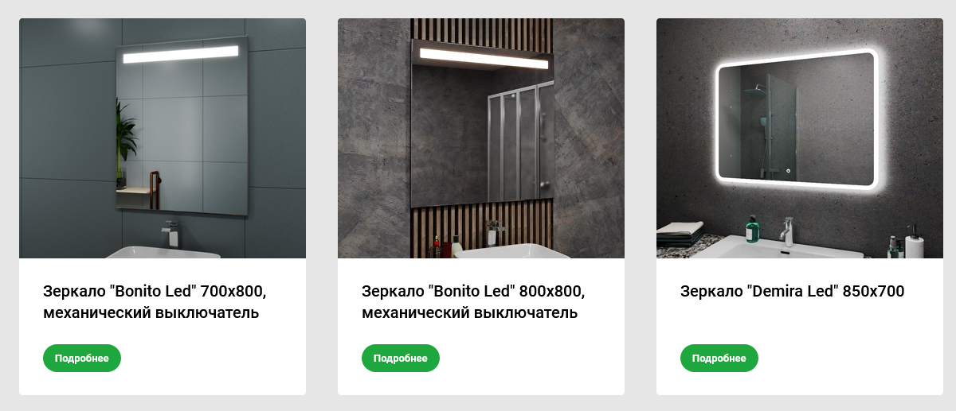Image resolution: width=956 pixels, height=411 pixels.
Task: Click the LED light strip on the Bonito 800x800 mirror
Action: 484,60
